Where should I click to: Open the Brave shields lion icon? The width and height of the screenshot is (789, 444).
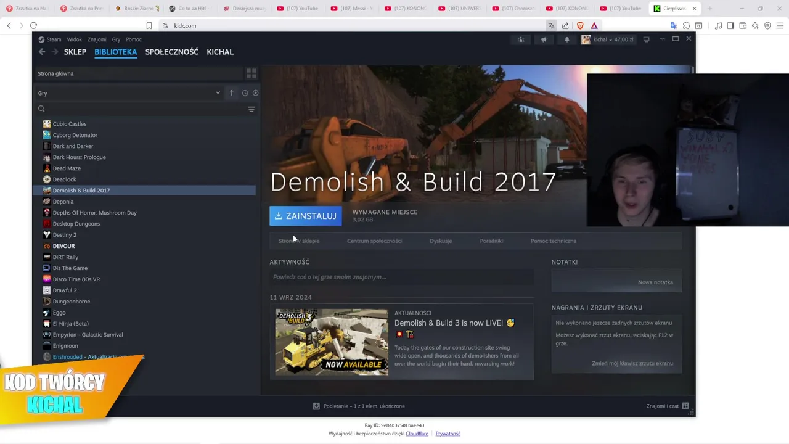point(580,25)
